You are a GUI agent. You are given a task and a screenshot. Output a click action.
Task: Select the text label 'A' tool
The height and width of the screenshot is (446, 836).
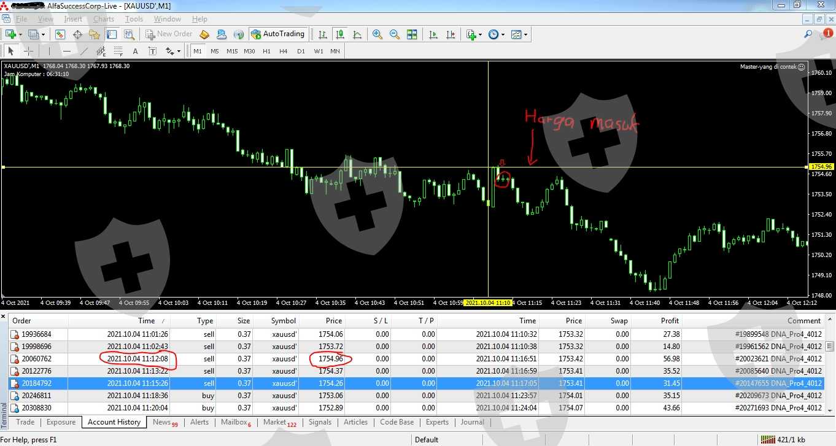pyautogui.click(x=135, y=51)
